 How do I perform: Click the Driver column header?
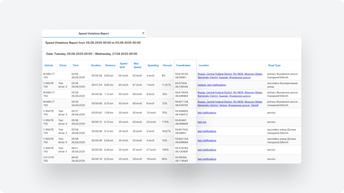63,65
